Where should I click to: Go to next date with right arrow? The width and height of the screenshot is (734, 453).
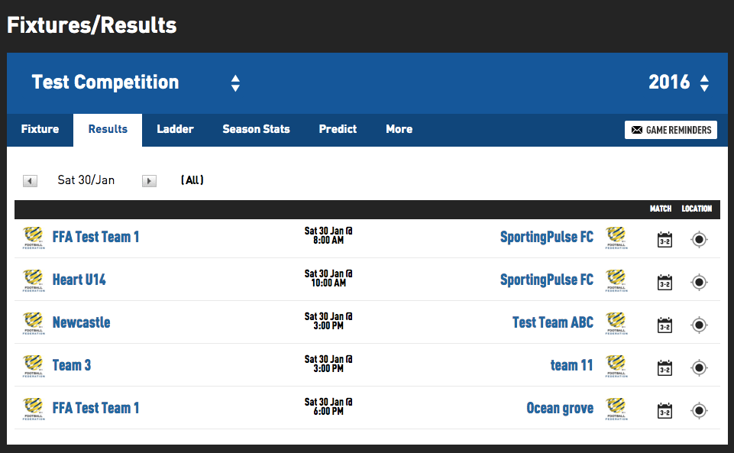pos(150,181)
